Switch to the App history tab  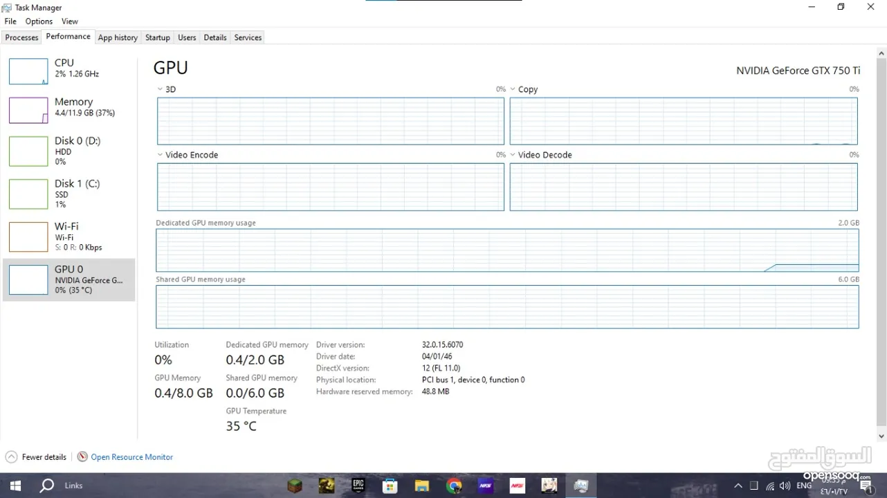pos(118,37)
